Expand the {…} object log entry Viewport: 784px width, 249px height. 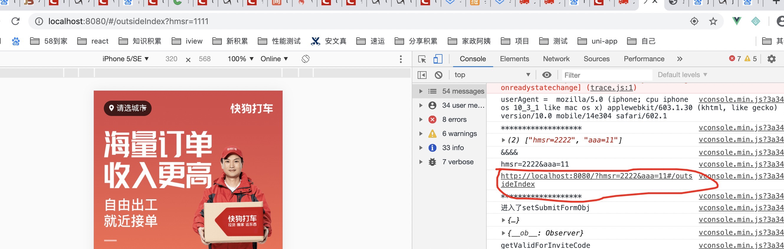click(x=503, y=220)
